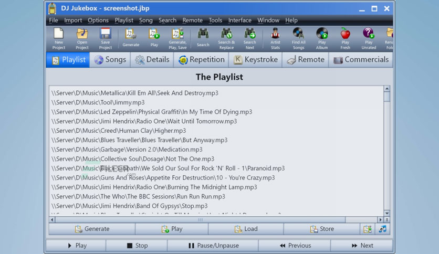The image size is (439, 254).
Task: Open the Playlist menu
Action: coord(124,20)
